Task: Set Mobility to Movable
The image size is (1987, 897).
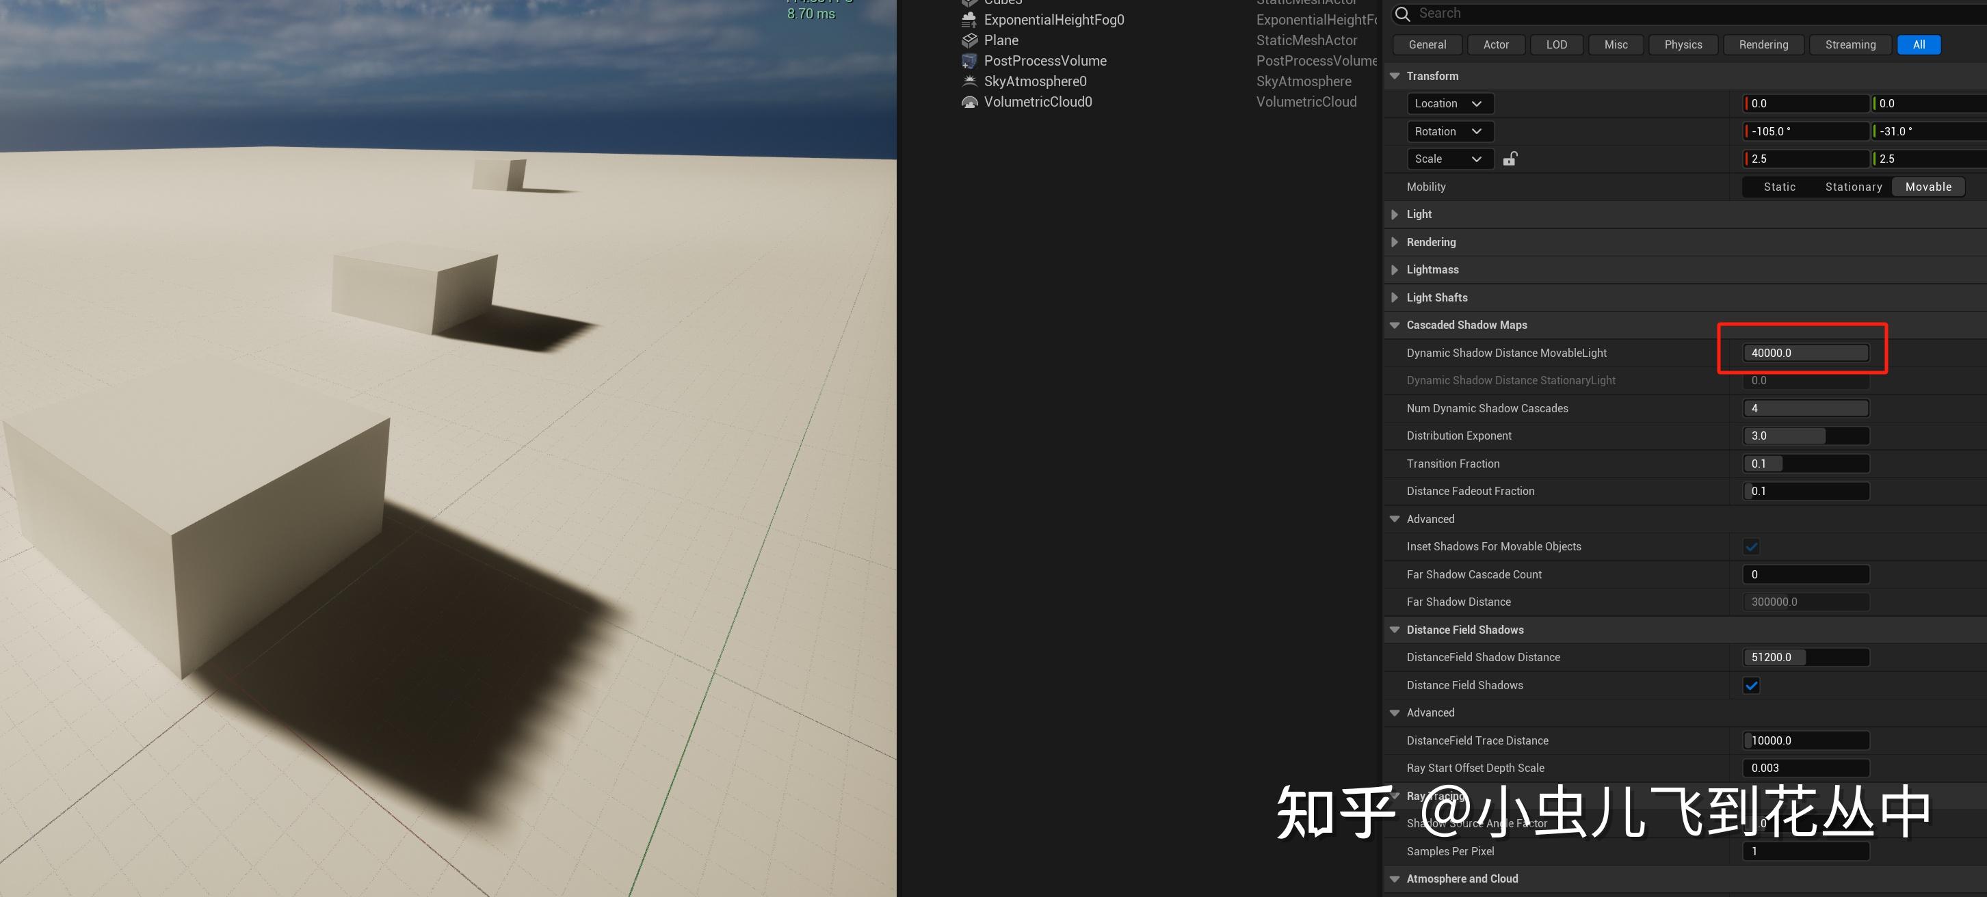Action: (1927, 187)
